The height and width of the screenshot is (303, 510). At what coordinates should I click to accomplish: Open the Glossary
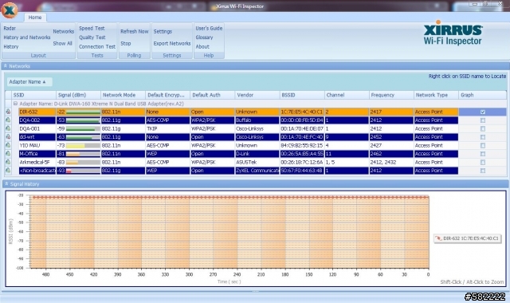click(x=204, y=37)
